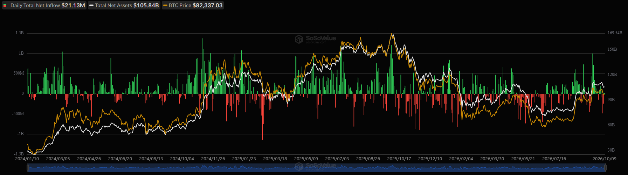The image size is (628, 175).
Task: Click the -1B label on the left axis
Action: [x=20, y=134]
